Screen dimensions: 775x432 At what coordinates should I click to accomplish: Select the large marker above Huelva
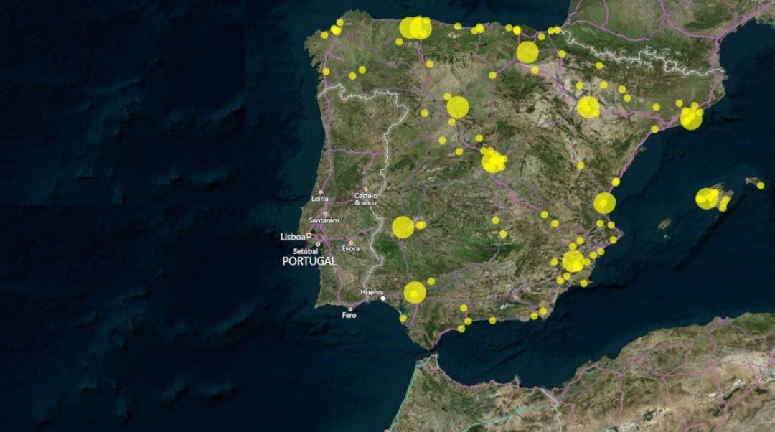[415, 293]
